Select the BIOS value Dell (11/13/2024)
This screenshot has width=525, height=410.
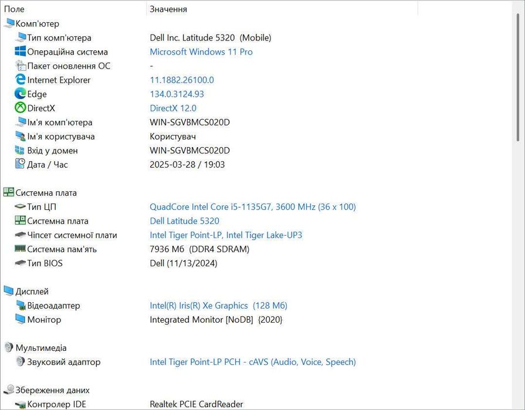pos(183,263)
